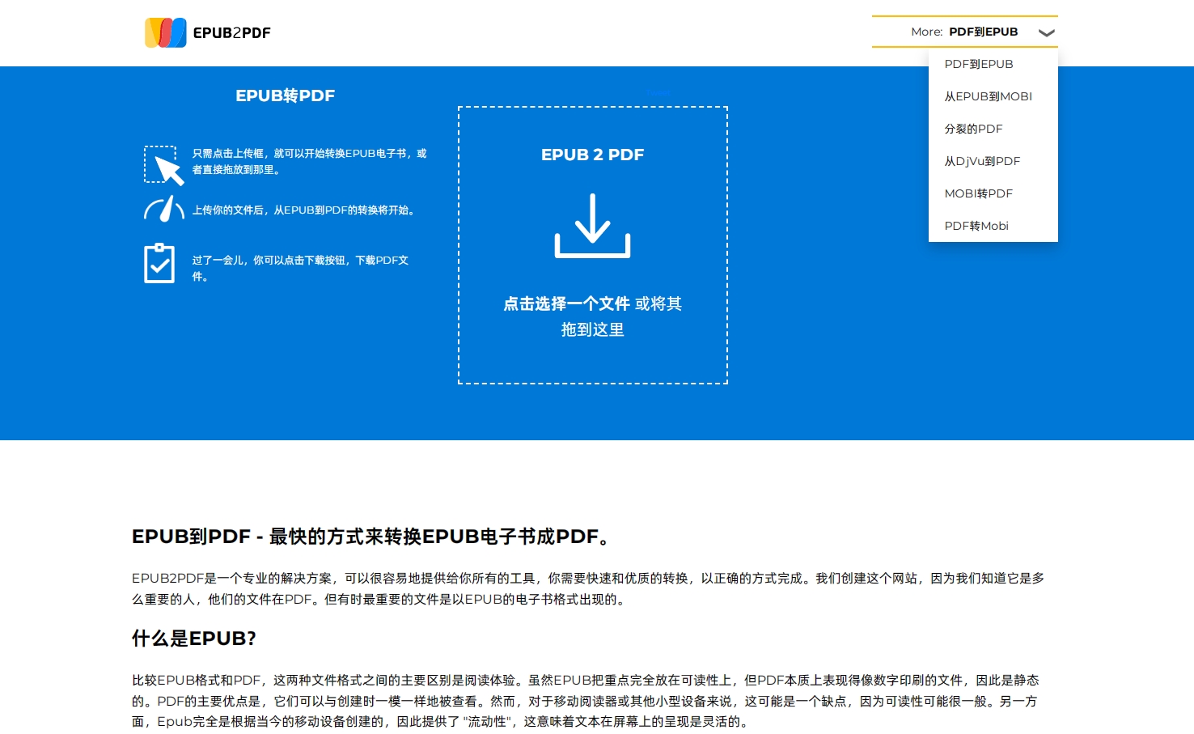1194x734 pixels.
Task: Click the heading 什么是EPUB?
Action: click(x=194, y=639)
